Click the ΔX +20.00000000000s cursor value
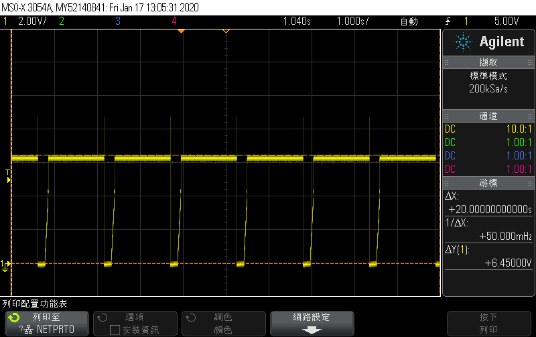The height and width of the screenshot is (337, 536). coord(490,209)
